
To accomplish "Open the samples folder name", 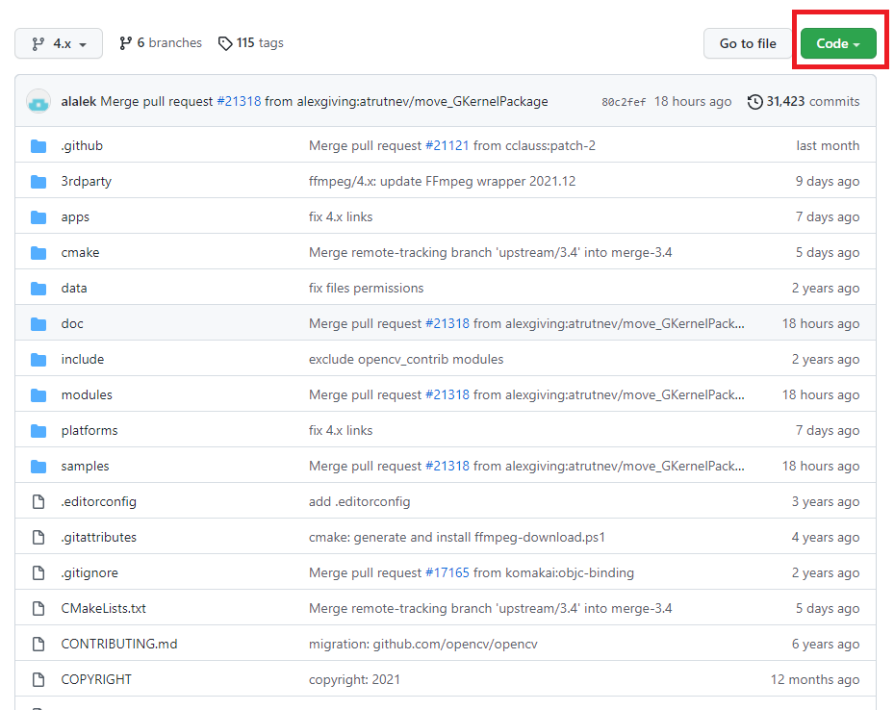I will 85,466.
